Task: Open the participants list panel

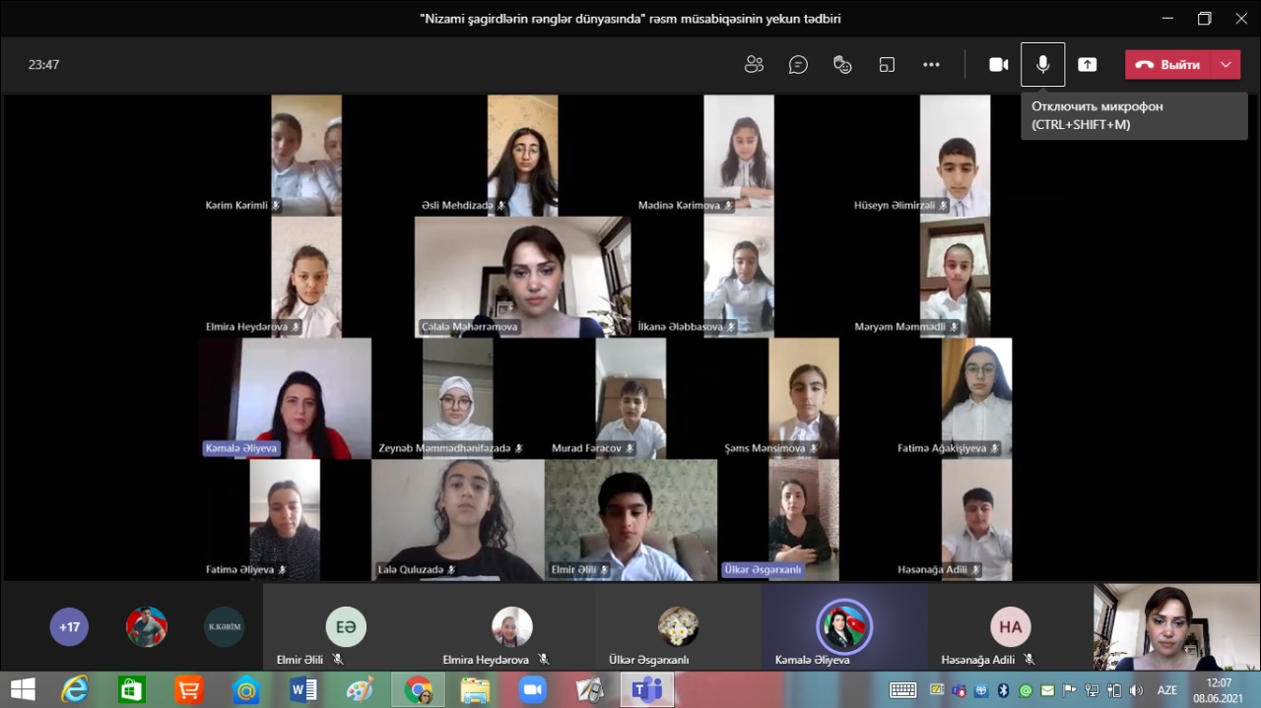Action: coord(754,65)
